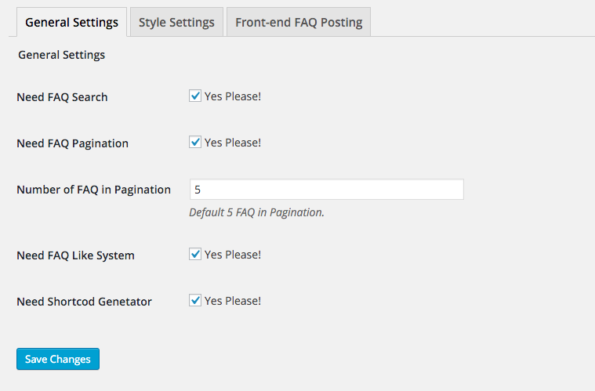Switch to the Style Settings tab
Screen dimensions: 595x391
[x=176, y=22]
